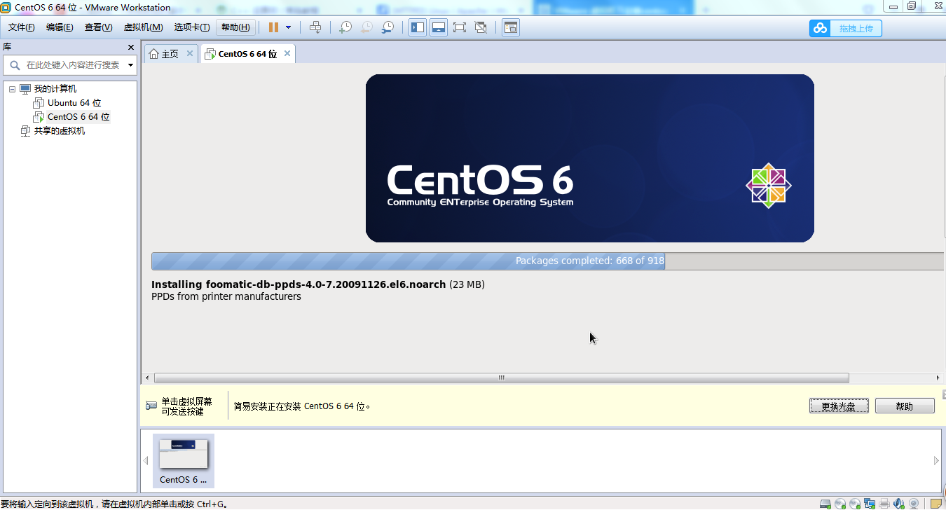Open the 选项卡(T) menu

(192, 27)
